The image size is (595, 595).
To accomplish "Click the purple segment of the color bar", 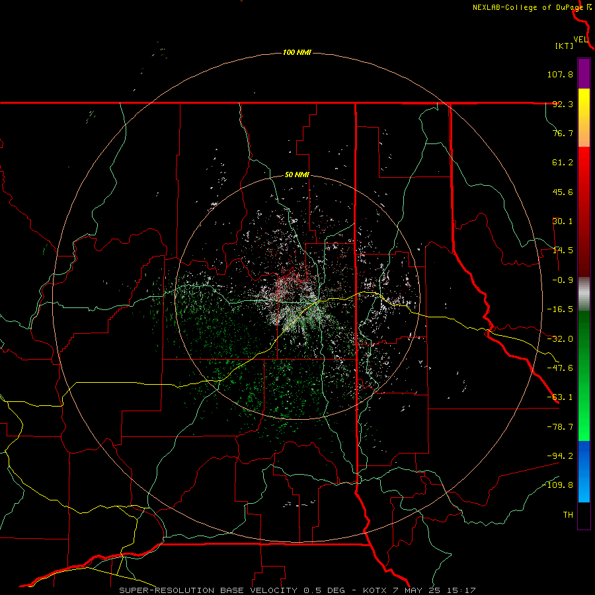I will [584, 73].
